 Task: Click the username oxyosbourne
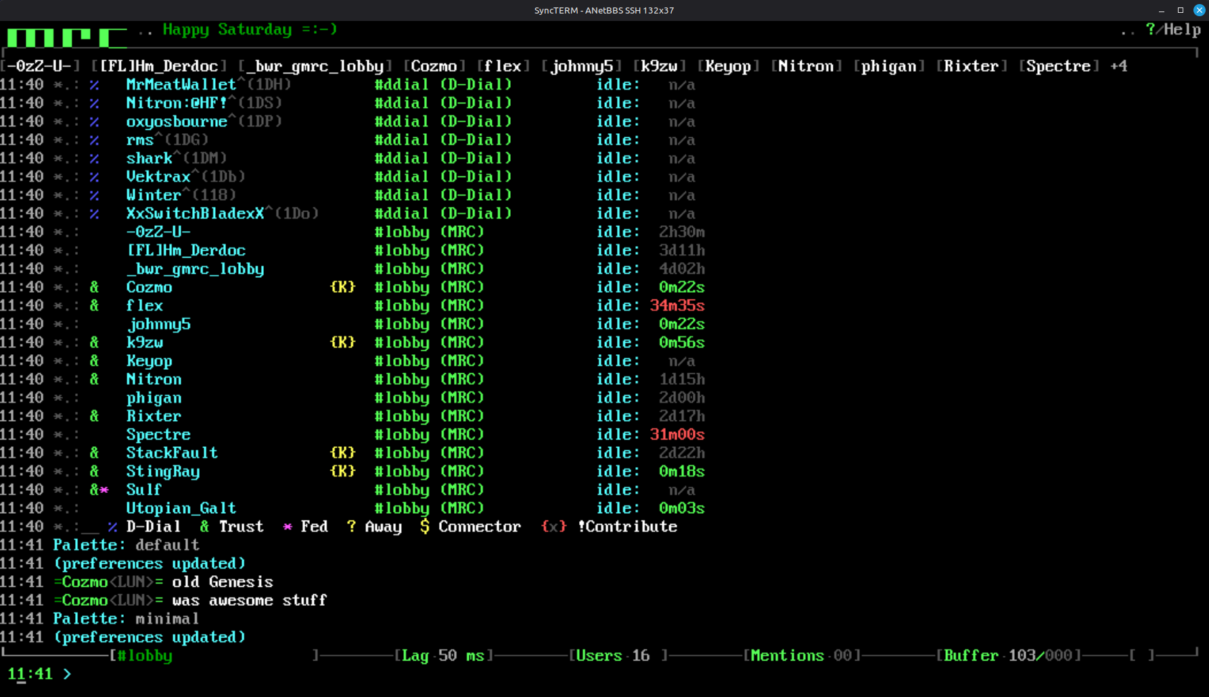click(x=177, y=122)
